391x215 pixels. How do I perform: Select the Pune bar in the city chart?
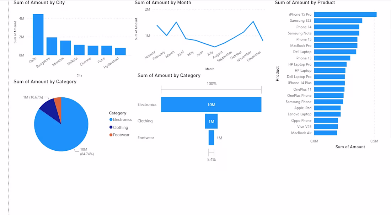click(107, 50)
